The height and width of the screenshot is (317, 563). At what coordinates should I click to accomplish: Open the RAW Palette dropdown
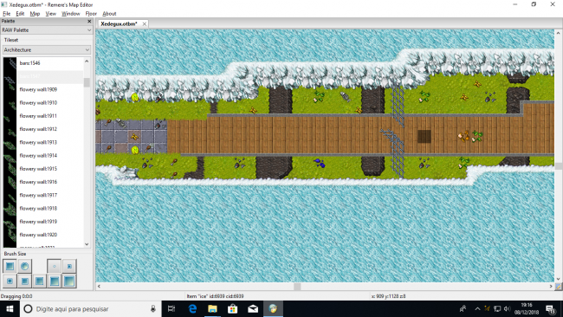tap(46, 30)
